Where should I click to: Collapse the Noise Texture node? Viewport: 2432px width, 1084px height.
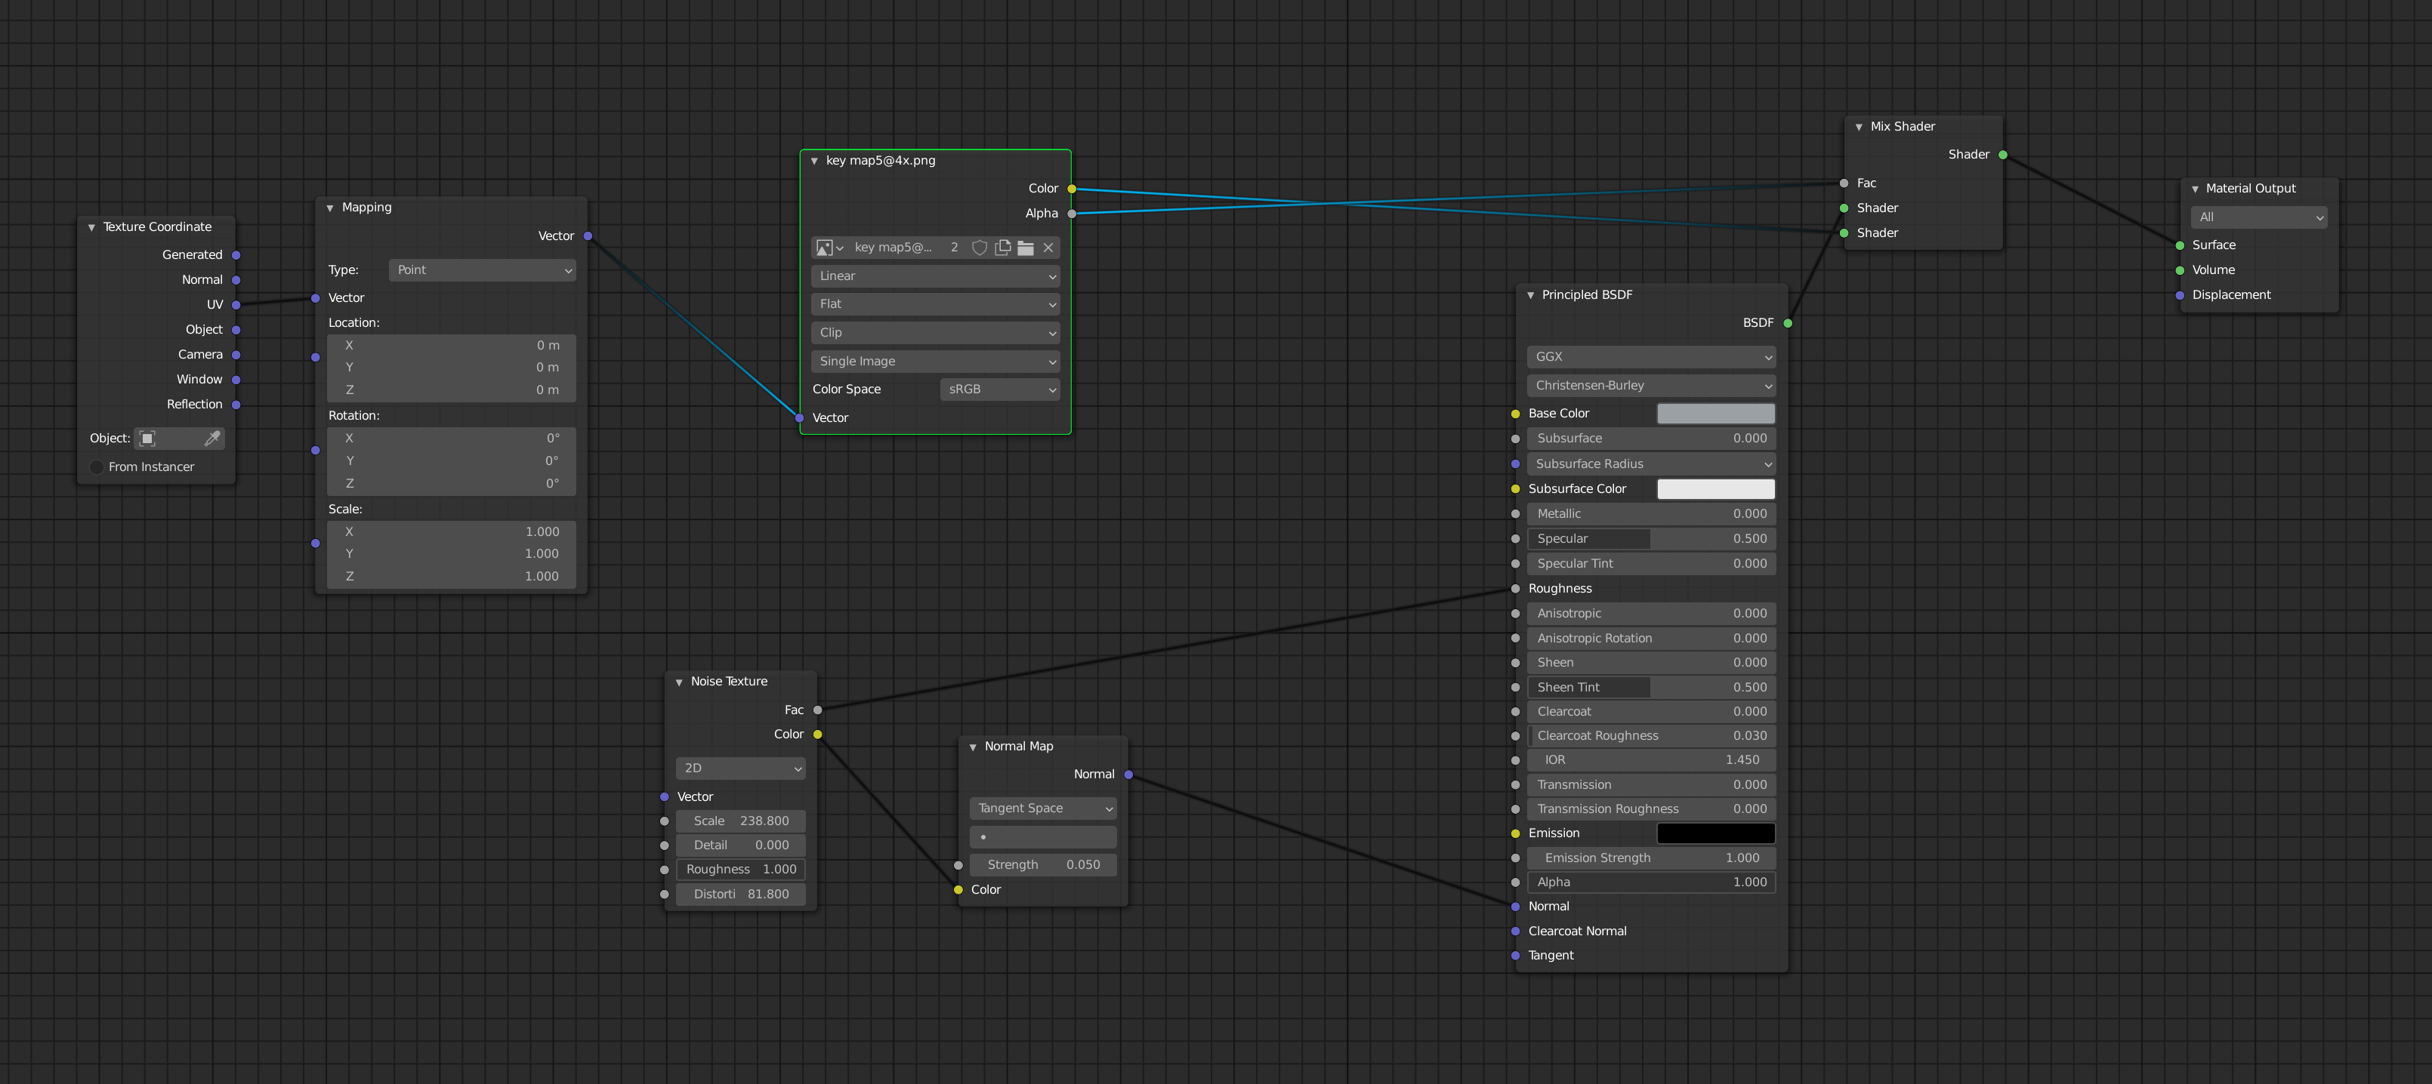click(679, 682)
